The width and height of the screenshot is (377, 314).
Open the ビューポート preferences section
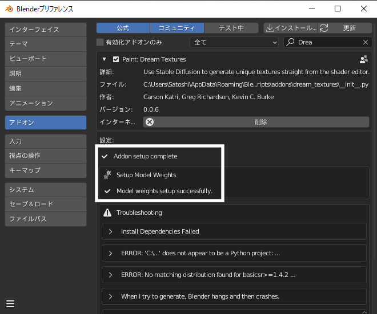point(46,59)
